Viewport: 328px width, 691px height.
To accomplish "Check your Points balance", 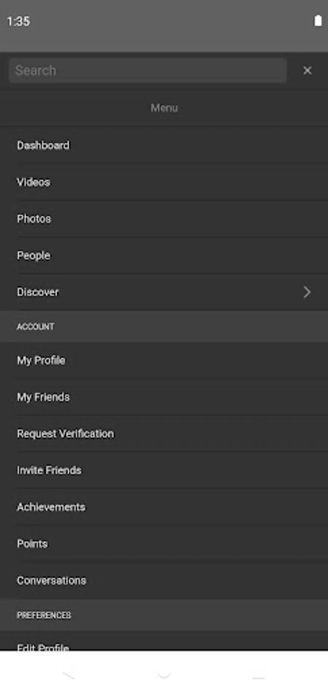I will click(164, 543).
